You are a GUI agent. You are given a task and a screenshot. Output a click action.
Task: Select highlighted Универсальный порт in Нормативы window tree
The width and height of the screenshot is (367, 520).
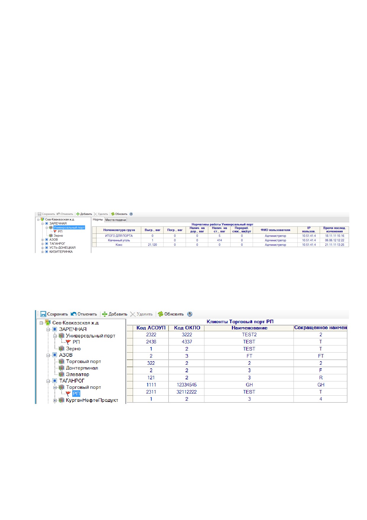point(69,228)
